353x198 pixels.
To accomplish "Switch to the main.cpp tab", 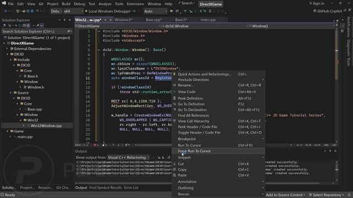I will pos(208,20).
